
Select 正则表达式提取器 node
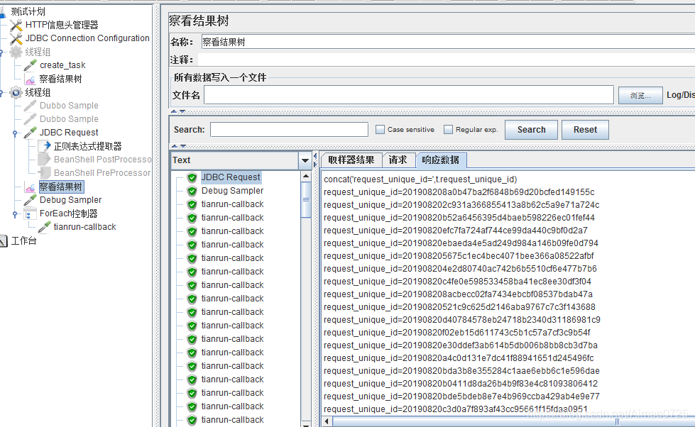tap(87, 146)
